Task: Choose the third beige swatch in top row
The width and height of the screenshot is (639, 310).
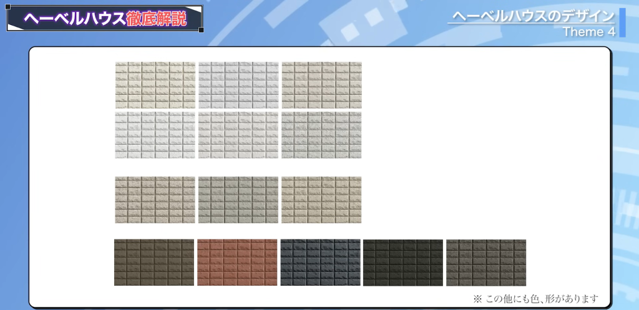Action: pyautogui.click(x=321, y=85)
